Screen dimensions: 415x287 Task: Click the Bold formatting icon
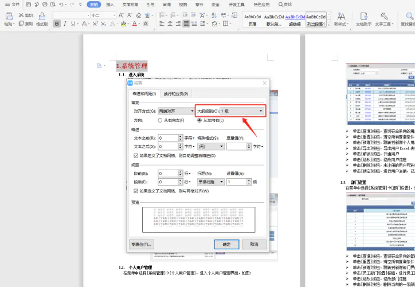pos(56,24)
